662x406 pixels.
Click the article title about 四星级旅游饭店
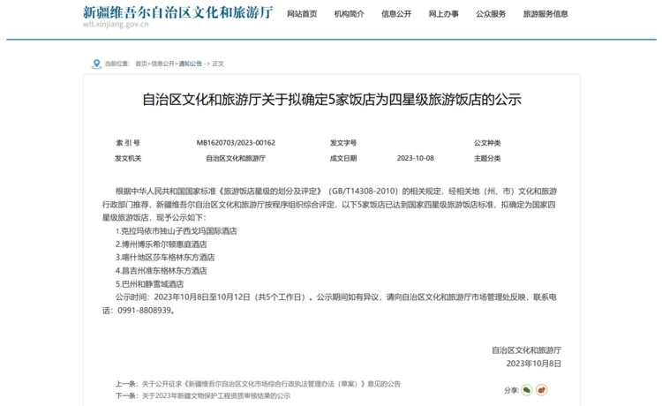[x=332, y=99]
